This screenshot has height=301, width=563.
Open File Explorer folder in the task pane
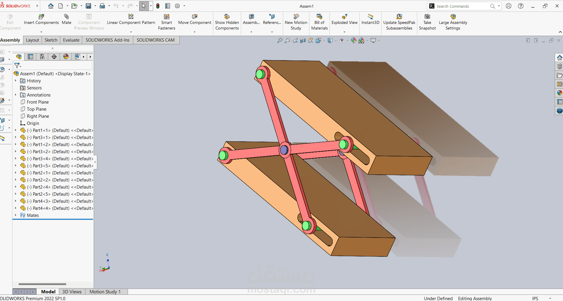(x=559, y=75)
